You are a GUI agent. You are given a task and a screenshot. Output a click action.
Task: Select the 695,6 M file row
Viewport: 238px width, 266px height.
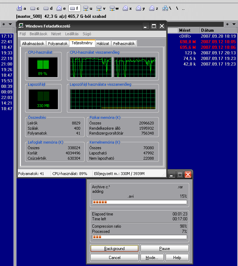[203, 47]
